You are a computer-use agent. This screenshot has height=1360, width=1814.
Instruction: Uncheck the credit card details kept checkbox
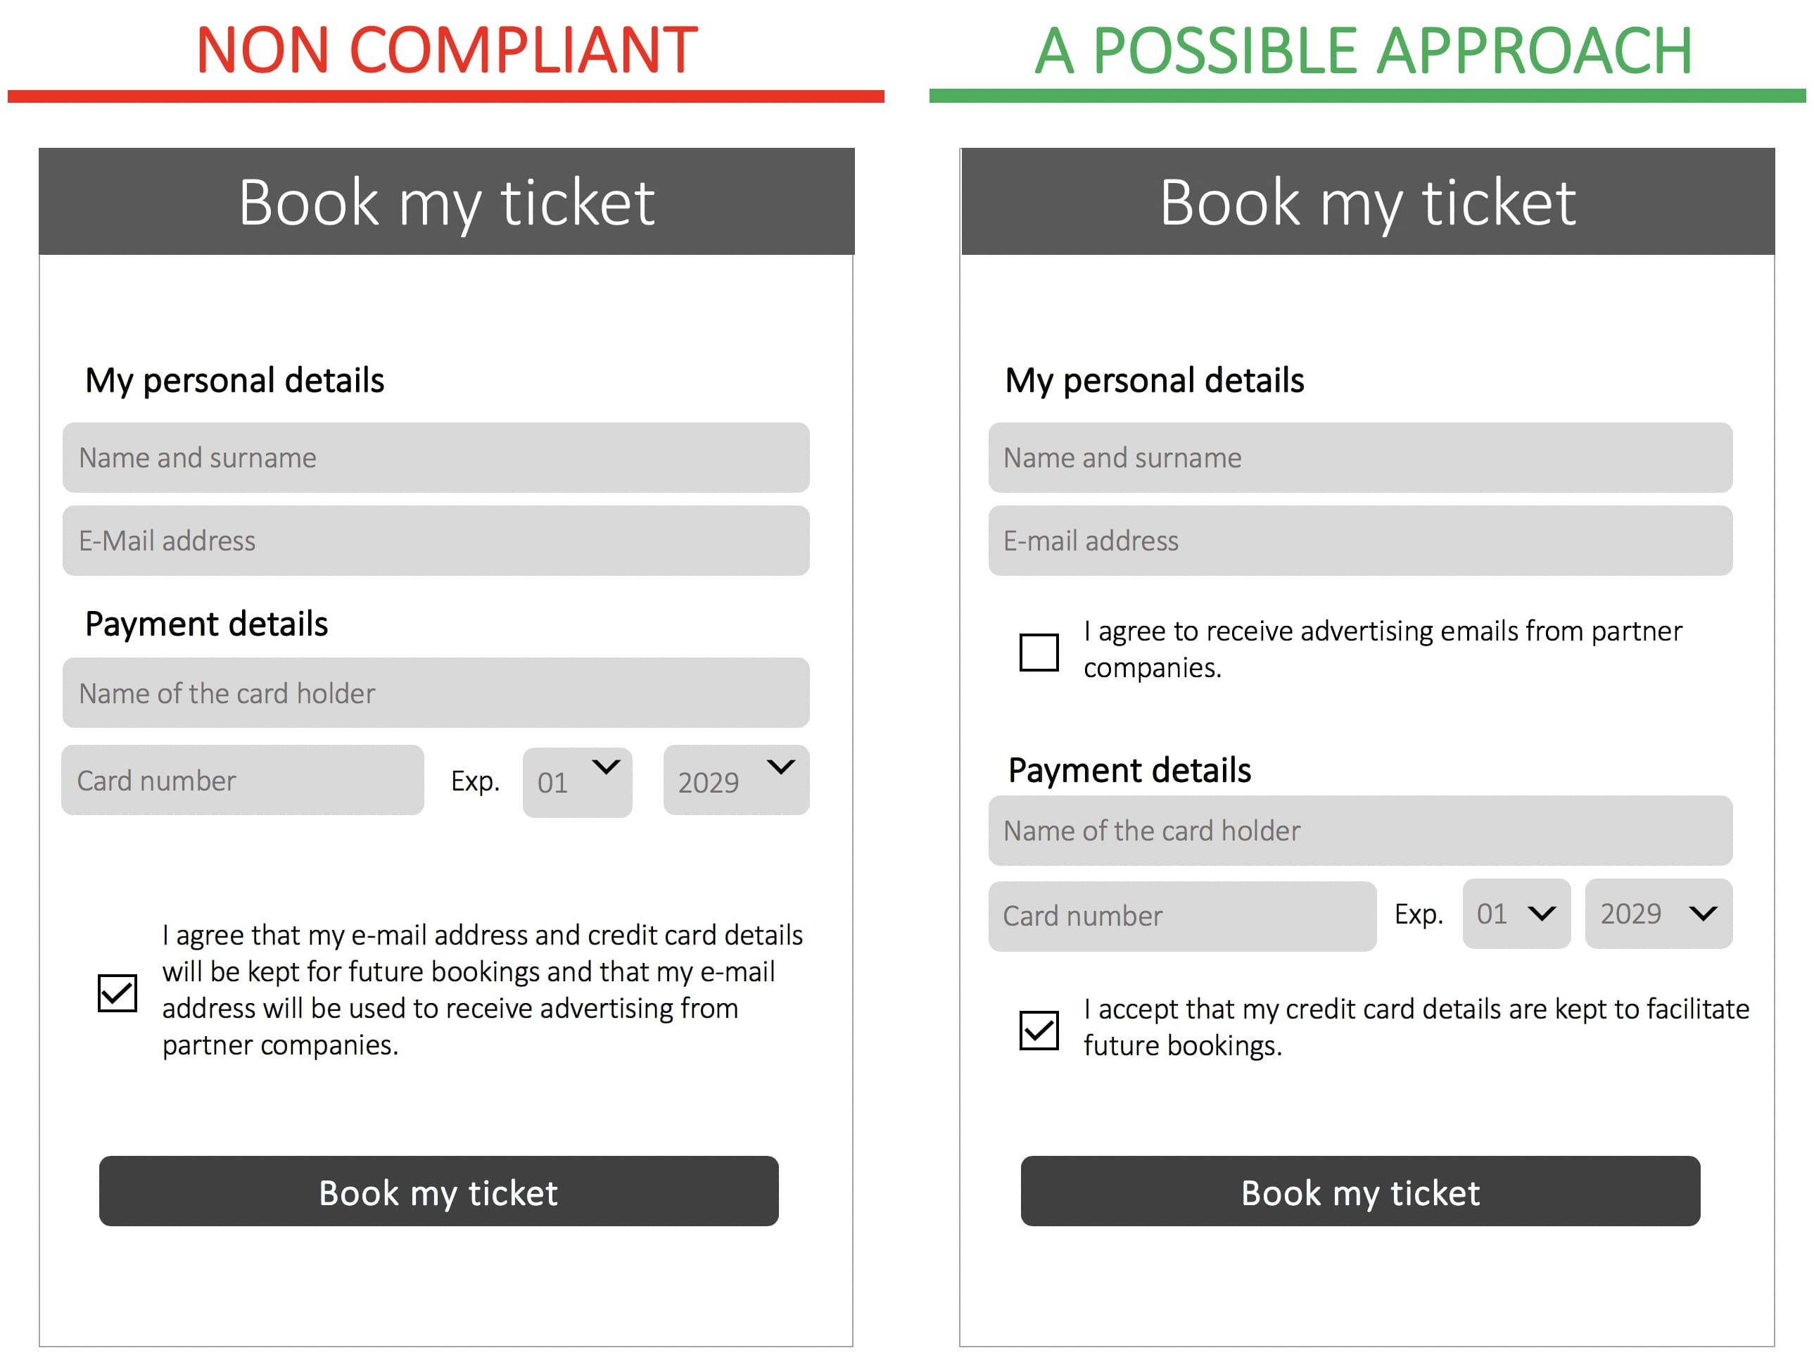point(1038,1029)
